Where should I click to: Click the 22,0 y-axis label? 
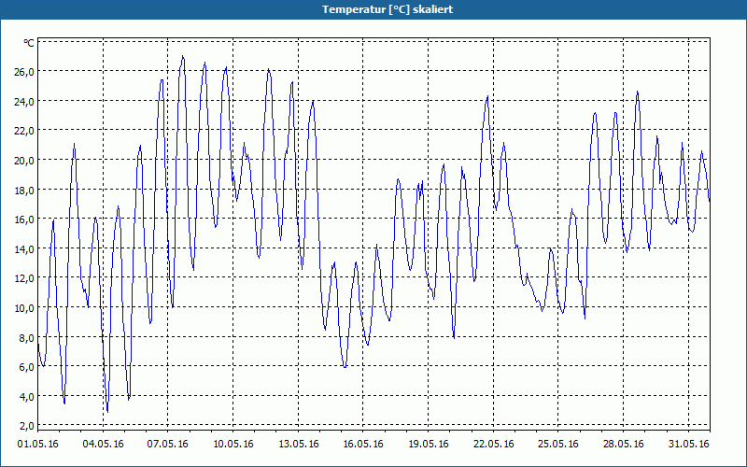click(24, 131)
